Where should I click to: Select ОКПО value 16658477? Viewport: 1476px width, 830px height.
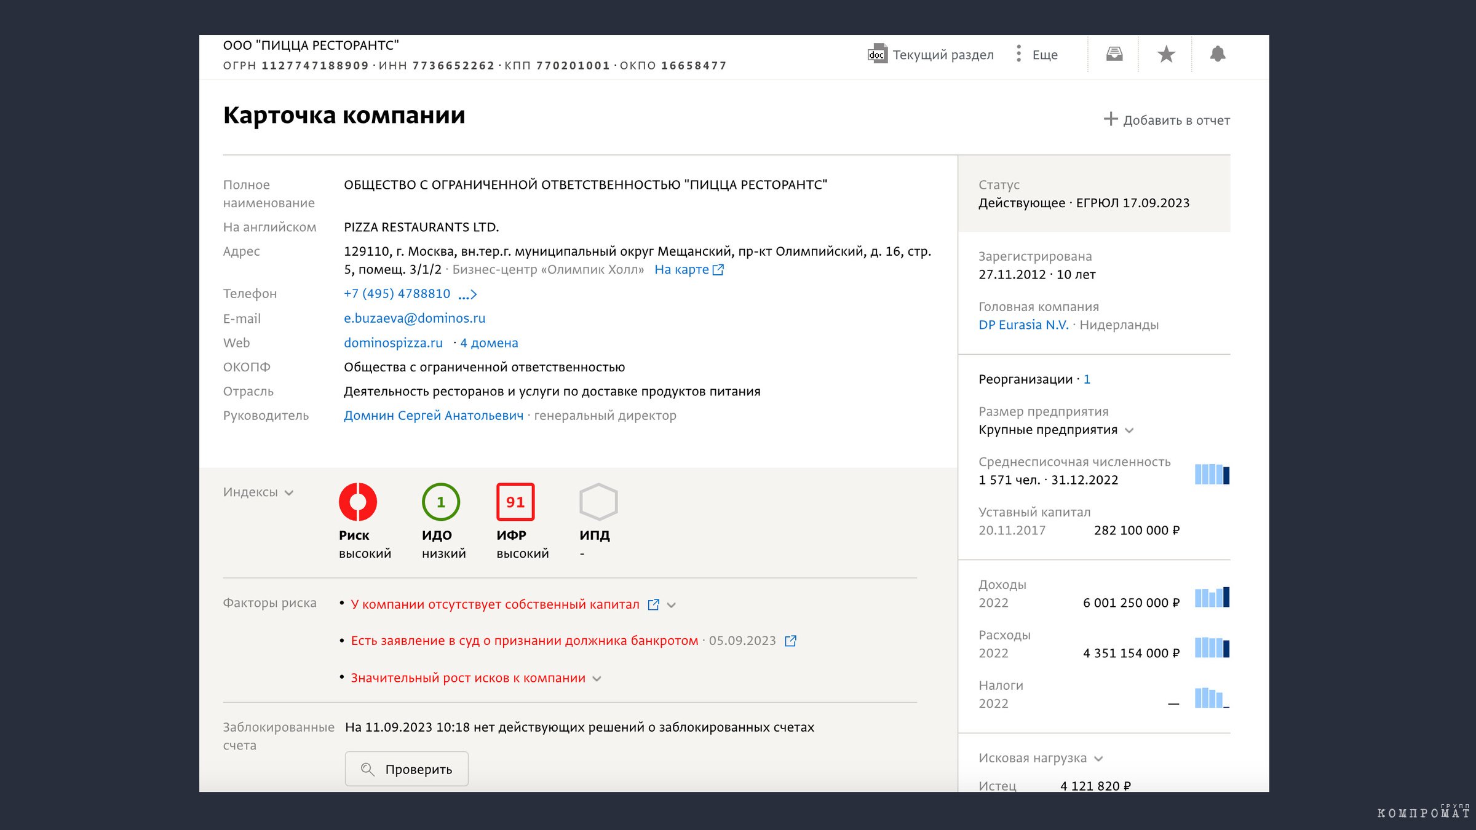tap(694, 66)
